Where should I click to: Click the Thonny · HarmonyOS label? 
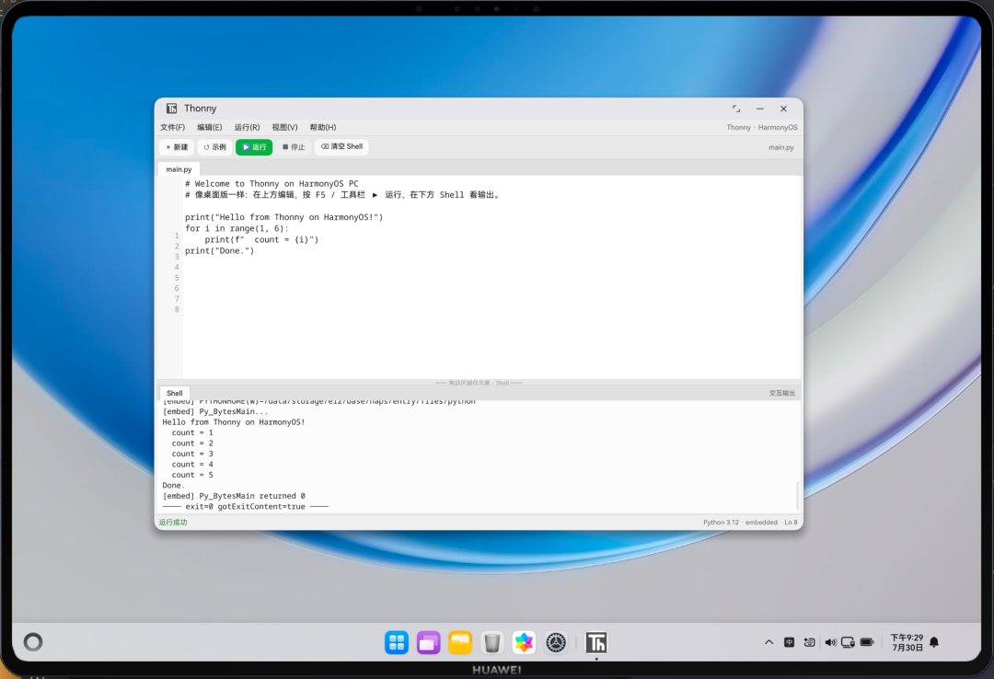point(762,128)
